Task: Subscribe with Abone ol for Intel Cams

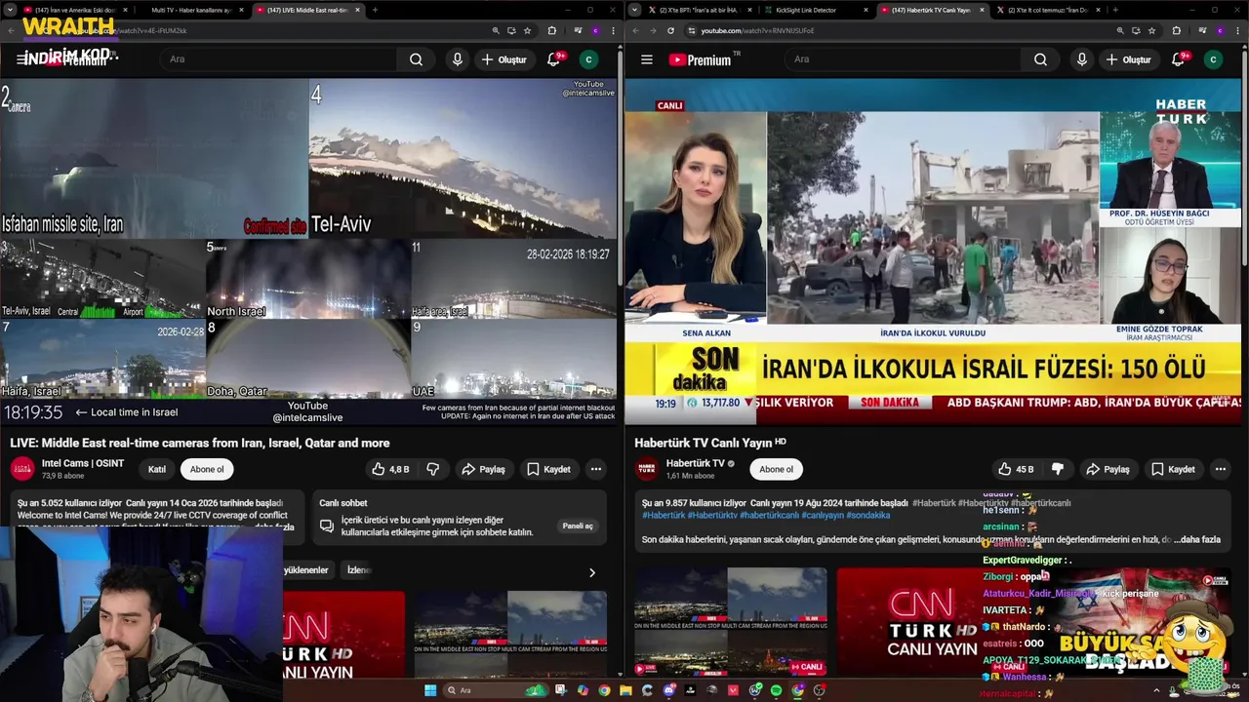Action: pos(207,469)
